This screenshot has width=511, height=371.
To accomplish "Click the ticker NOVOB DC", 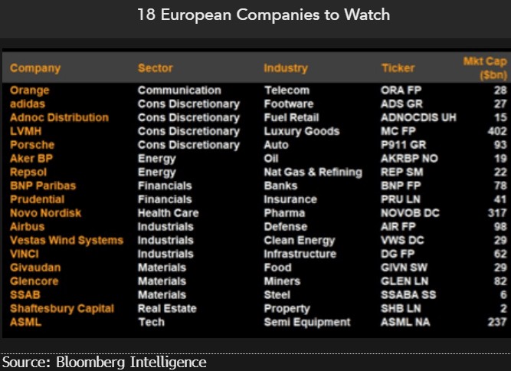I will tap(406, 213).
